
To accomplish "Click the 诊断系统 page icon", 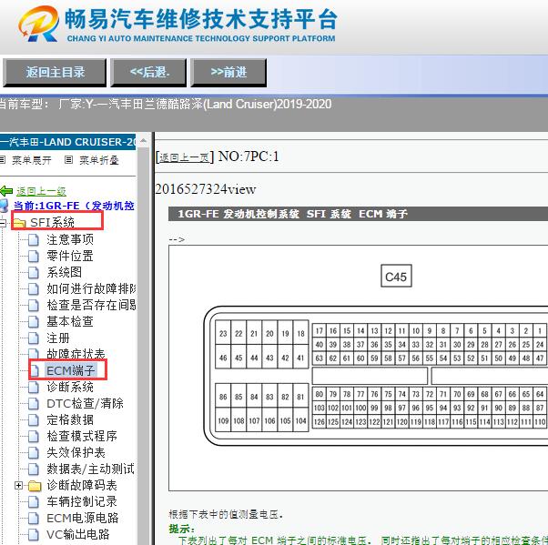I will [34, 387].
